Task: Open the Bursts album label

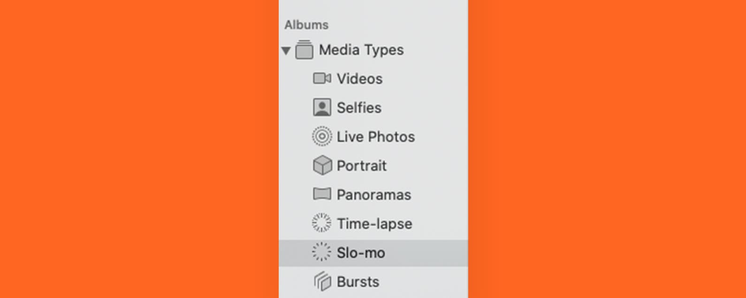Action: point(358,282)
